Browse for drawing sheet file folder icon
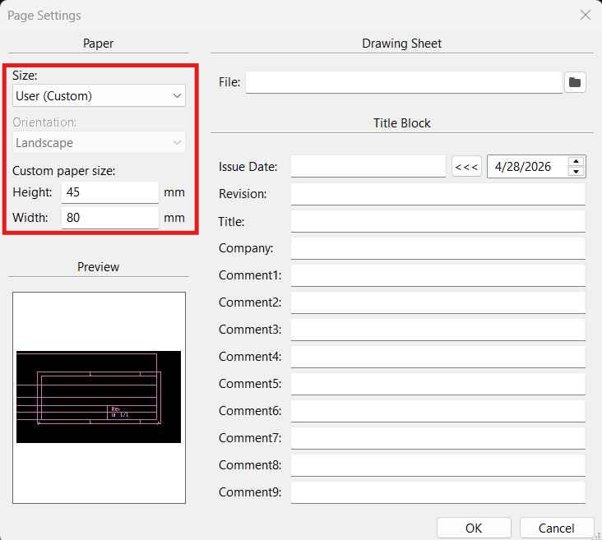Screen dimensions: 602x540 pos(575,82)
